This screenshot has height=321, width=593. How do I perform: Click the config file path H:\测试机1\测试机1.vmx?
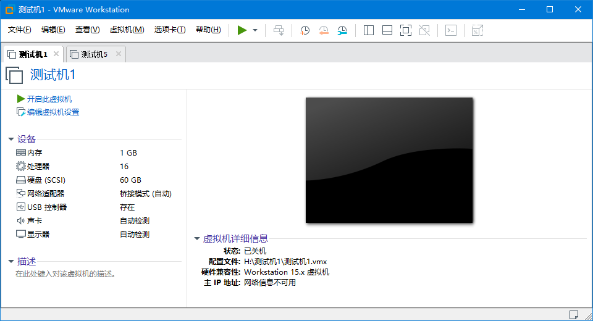pos(285,262)
